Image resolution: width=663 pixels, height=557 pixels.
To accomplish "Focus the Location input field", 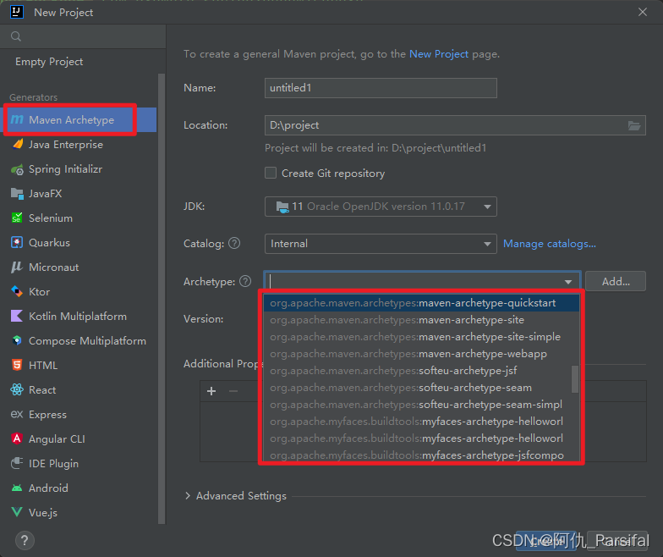I will point(455,125).
